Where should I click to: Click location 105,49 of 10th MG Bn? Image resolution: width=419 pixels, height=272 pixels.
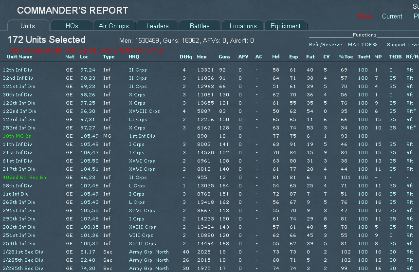(90, 136)
